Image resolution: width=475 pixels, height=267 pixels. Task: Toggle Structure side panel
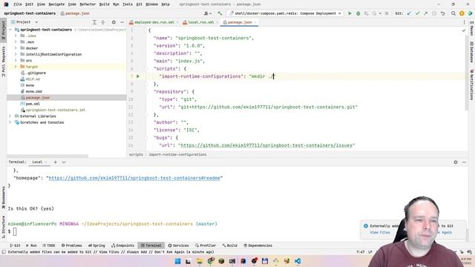tap(3, 227)
